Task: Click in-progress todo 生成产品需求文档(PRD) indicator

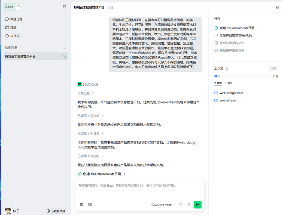Action: [x=216, y=36]
